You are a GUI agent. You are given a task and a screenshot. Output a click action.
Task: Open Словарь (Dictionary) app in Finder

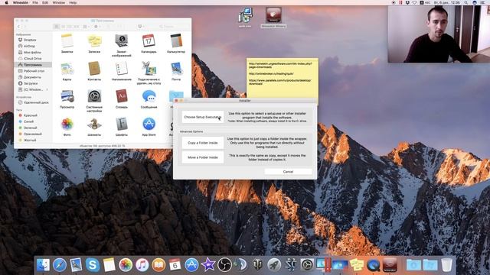pyautogui.click(x=121, y=99)
